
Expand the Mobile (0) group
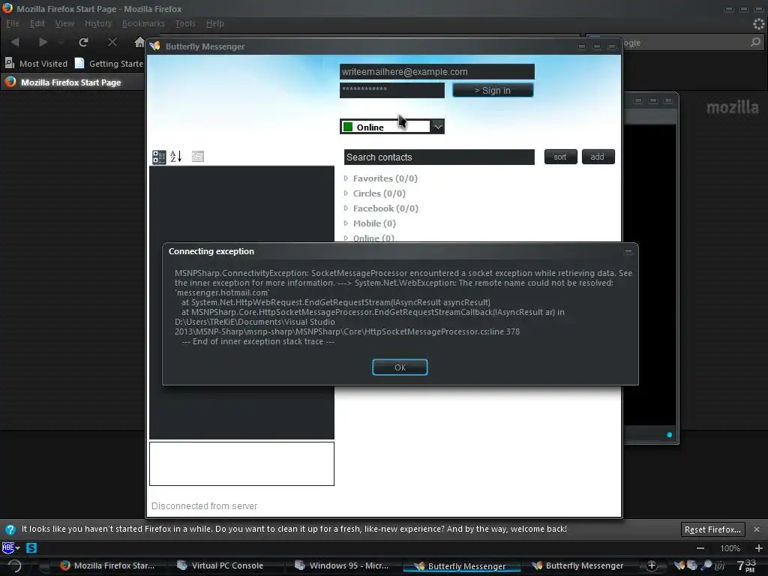click(346, 223)
